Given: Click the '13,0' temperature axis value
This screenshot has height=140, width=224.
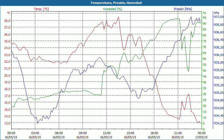Looking at the screenshot, I should click(8, 123).
